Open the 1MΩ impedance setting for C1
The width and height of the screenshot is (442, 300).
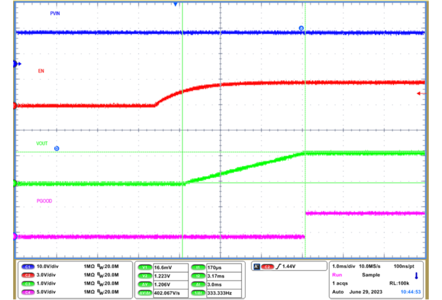(89, 266)
